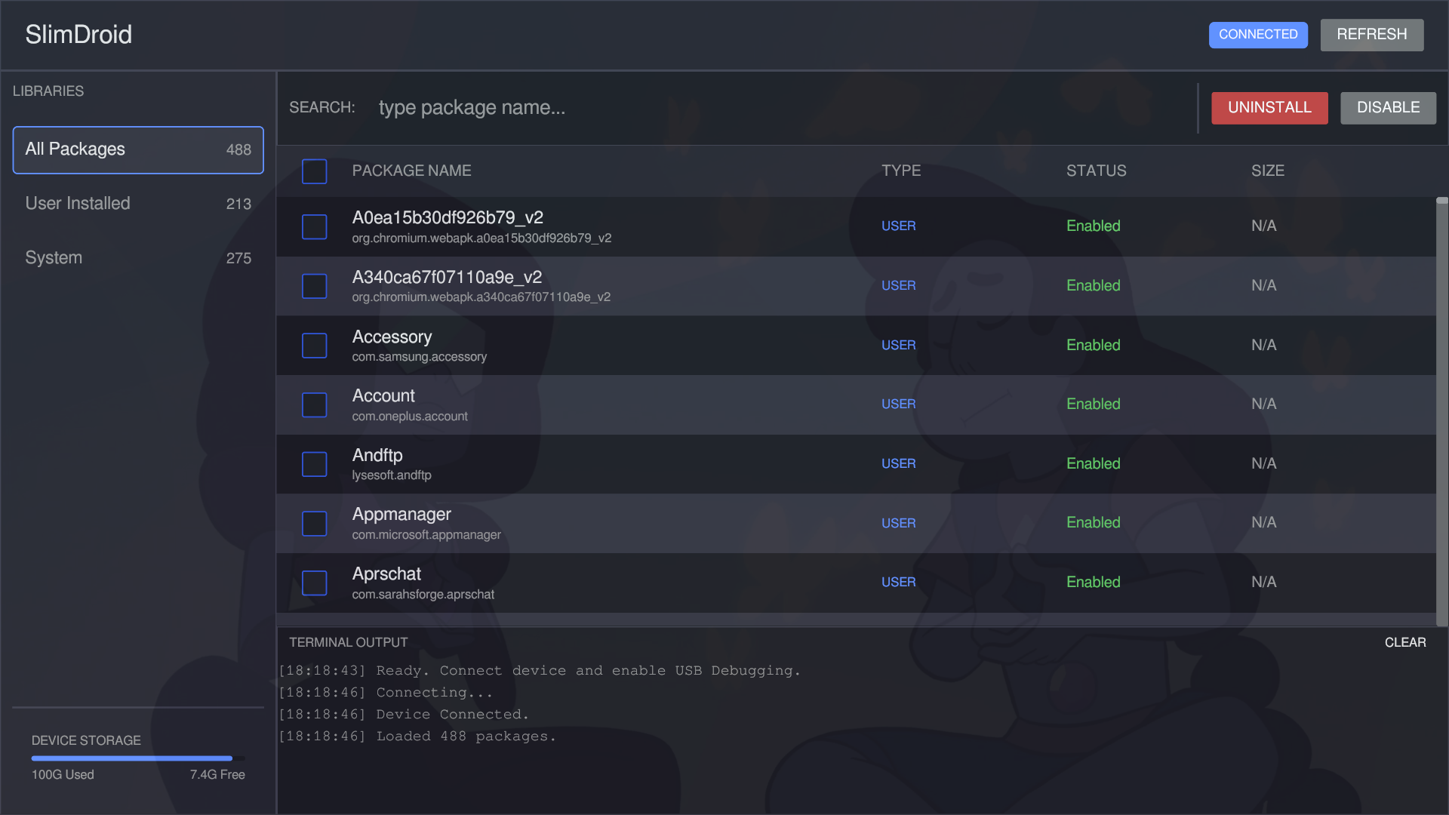Image resolution: width=1449 pixels, height=815 pixels.
Task: Switch to User Installed library
Action: (x=138, y=203)
